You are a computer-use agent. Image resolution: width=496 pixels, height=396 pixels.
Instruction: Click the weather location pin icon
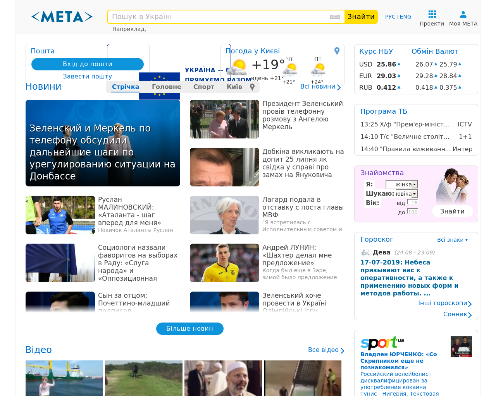tap(336, 50)
